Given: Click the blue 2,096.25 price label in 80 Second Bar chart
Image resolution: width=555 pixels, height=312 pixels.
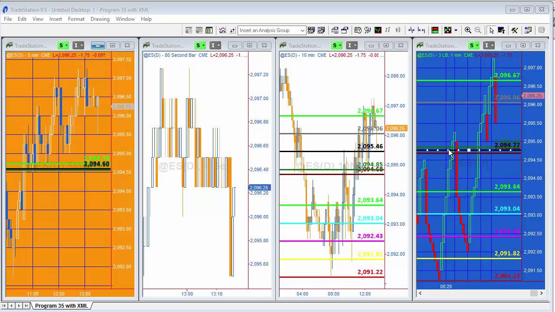Looking at the screenshot, I should coord(259,188).
